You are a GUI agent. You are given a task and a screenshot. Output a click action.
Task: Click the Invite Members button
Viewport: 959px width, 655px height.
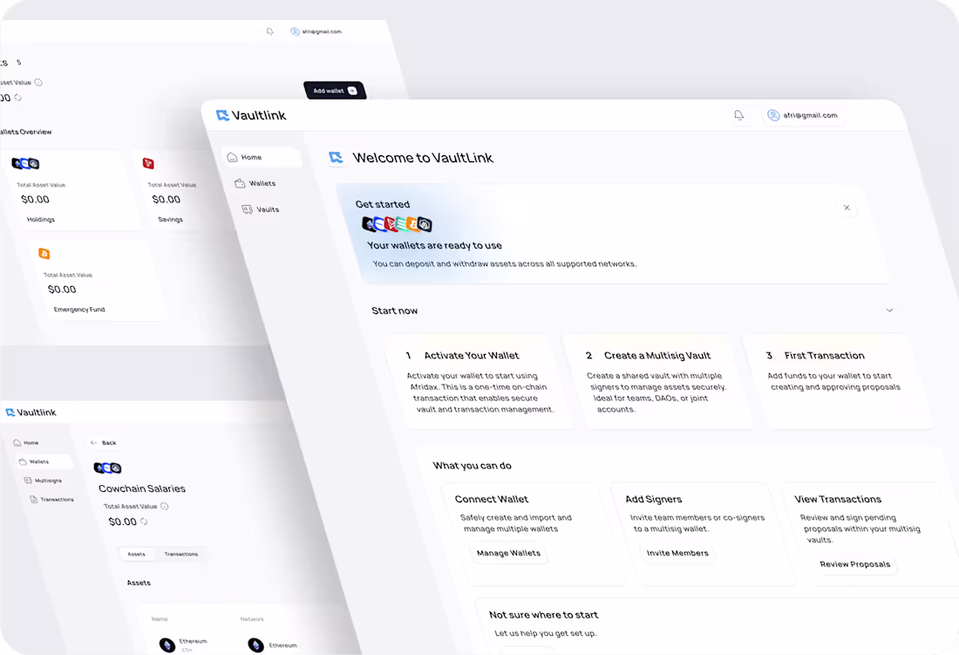click(677, 552)
